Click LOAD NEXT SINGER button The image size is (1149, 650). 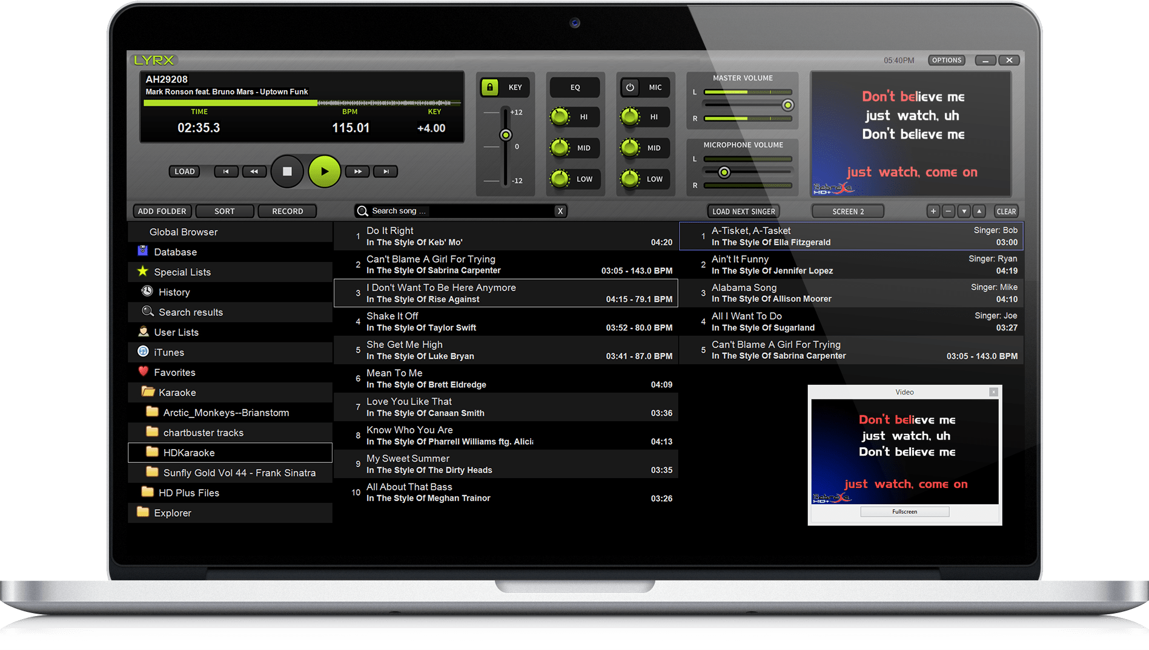pyautogui.click(x=743, y=211)
